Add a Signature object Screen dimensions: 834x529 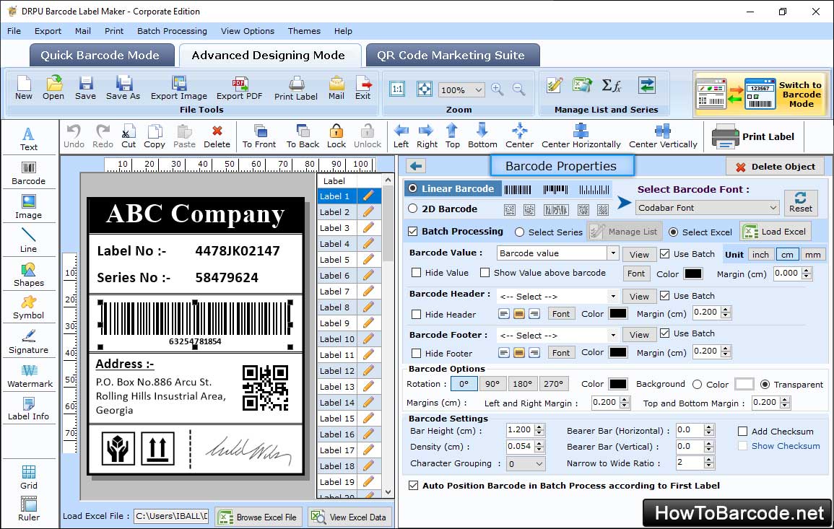(x=29, y=342)
